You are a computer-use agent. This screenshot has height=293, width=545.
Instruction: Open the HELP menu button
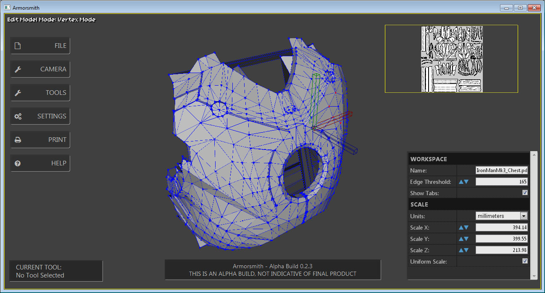click(x=40, y=163)
